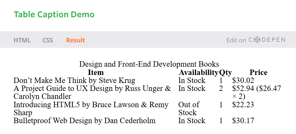Select A Project Guide to UX Design title
The width and height of the screenshot is (296, 134).
92,93
